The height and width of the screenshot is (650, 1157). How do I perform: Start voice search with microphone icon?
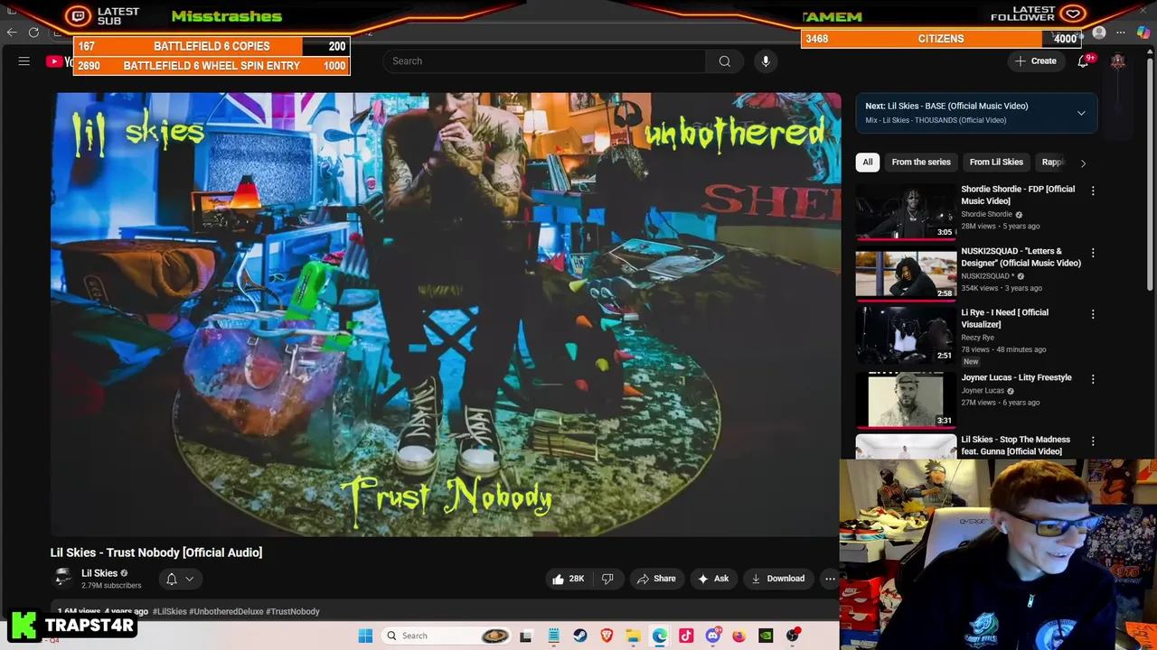pyautogui.click(x=766, y=60)
